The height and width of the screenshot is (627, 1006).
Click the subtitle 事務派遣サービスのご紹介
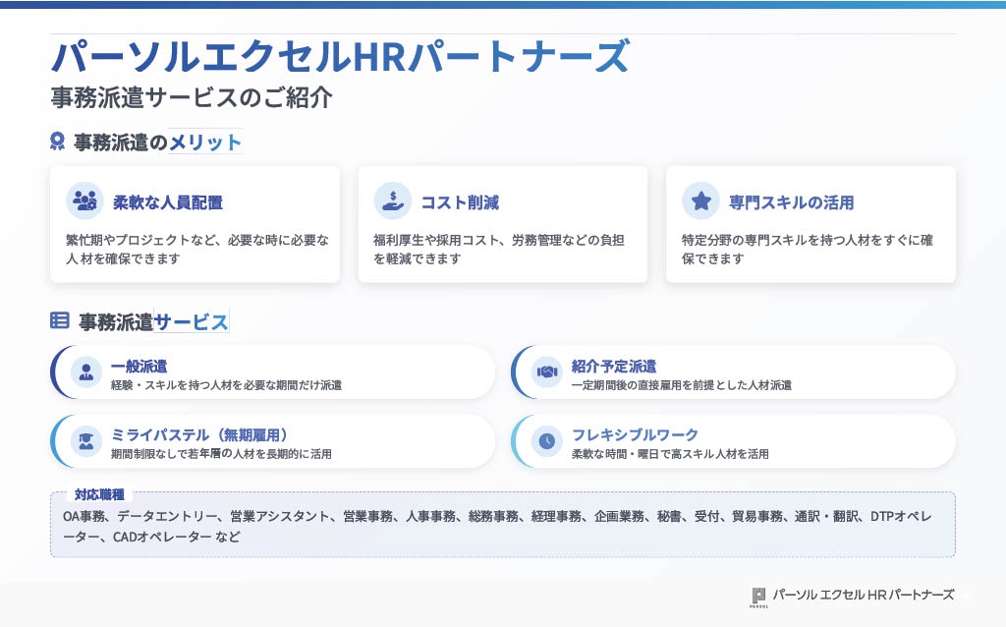pos(192,97)
